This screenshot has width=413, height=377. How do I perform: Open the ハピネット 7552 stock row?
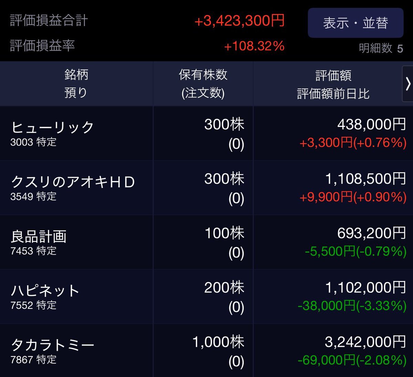click(x=206, y=297)
